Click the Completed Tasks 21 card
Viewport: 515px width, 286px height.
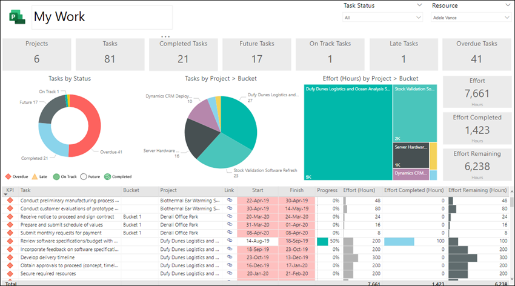pos(183,55)
